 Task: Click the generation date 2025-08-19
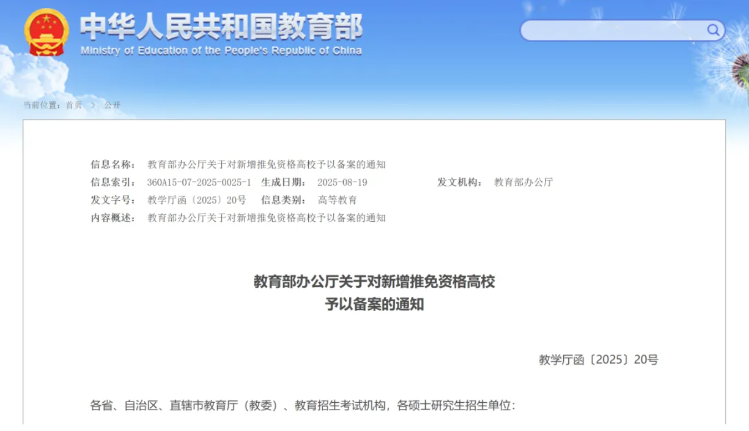[342, 182]
